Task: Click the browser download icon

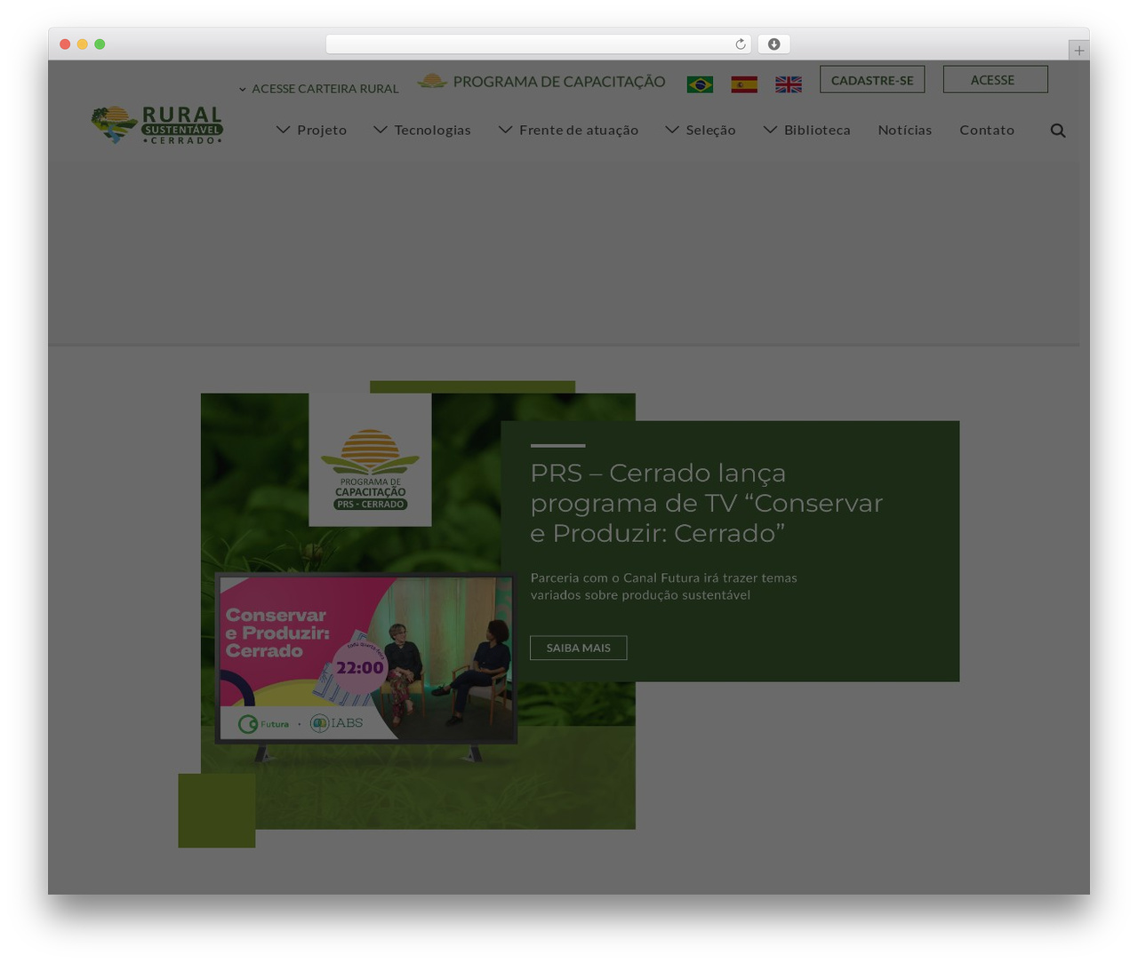Action: point(774,44)
